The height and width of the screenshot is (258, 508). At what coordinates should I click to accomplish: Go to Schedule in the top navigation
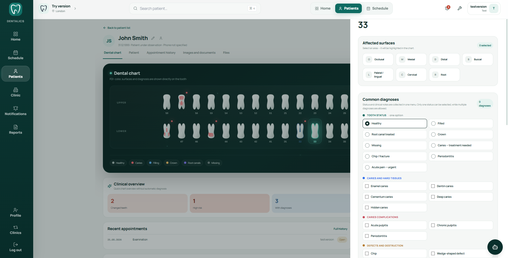377,8
